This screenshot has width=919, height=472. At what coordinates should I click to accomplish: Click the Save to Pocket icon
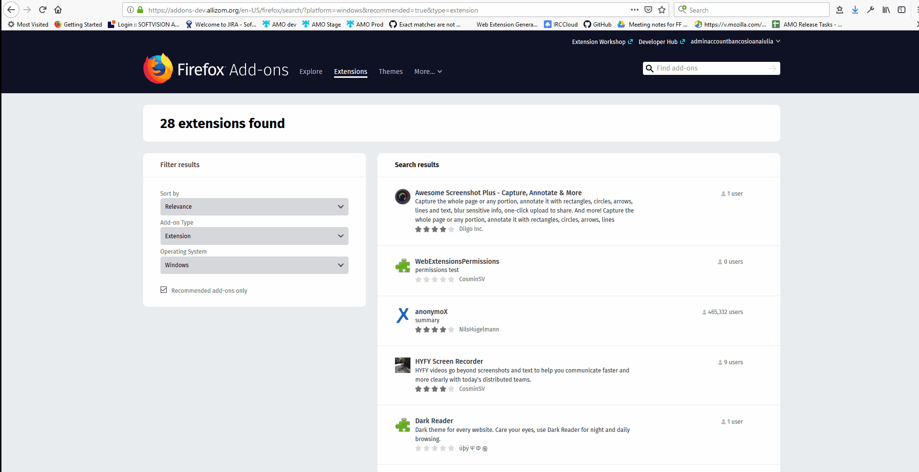(648, 10)
